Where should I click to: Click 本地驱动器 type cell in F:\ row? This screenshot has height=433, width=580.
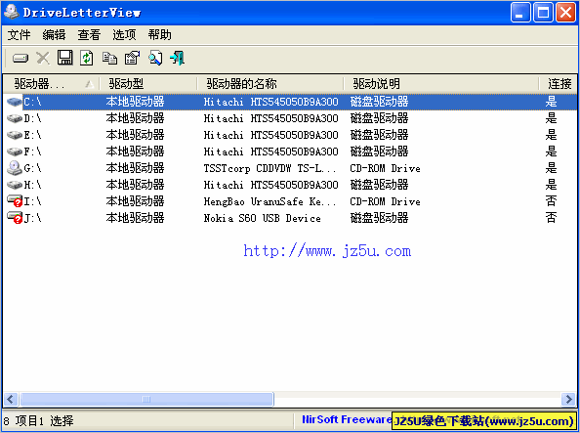pos(135,152)
